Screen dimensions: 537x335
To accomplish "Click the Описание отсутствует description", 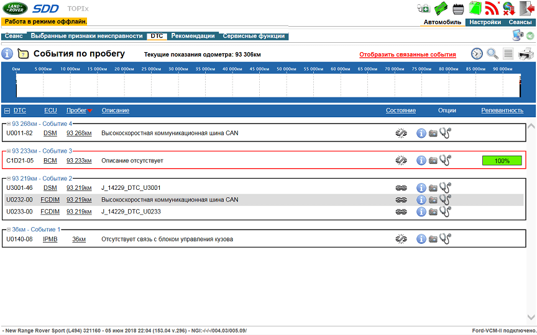I will coord(132,161).
